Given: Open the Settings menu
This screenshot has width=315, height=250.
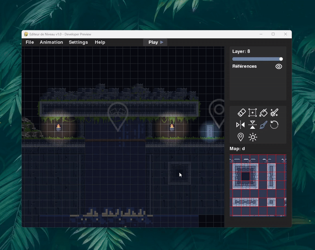Looking at the screenshot, I should tap(78, 42).
